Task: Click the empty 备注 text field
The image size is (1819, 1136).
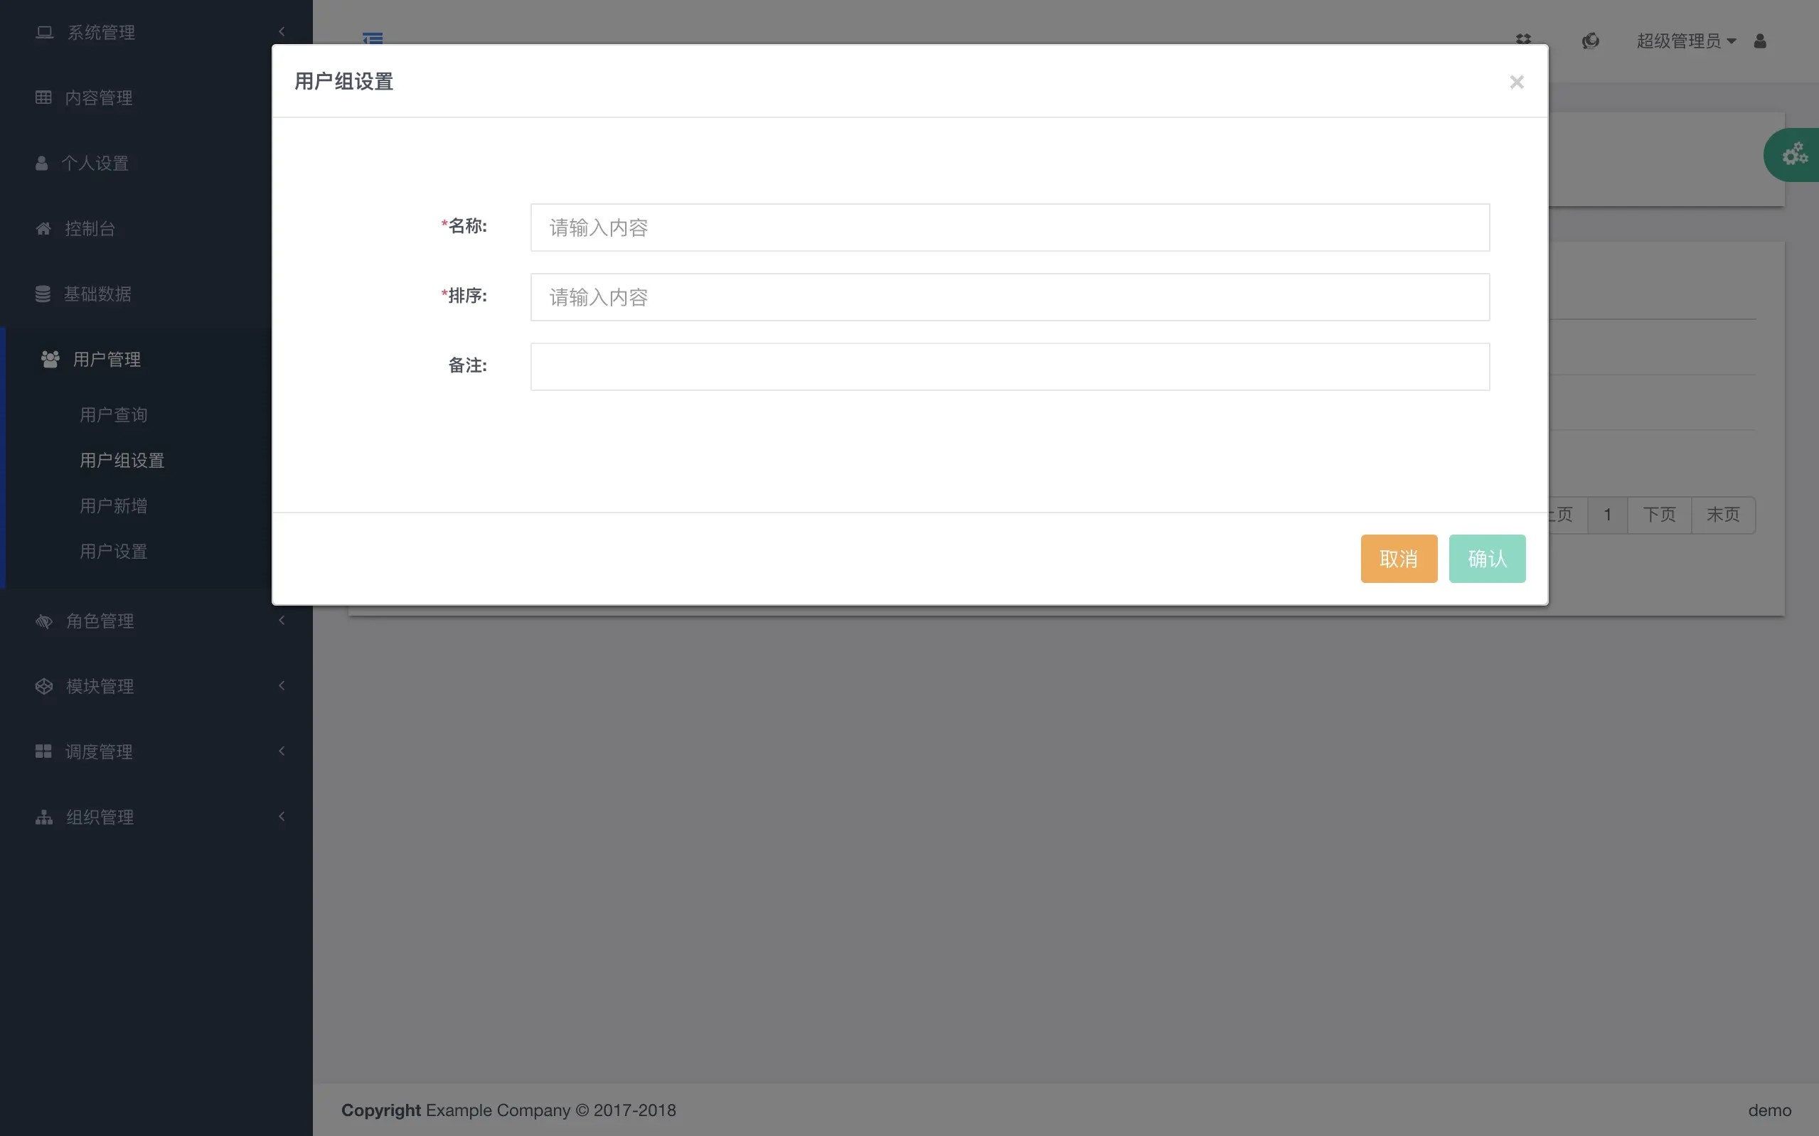Action: pyautogui.click(x=1009, y=367)
